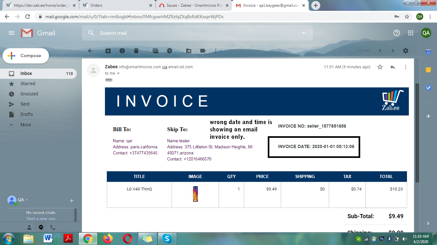This screenshot has width=437, height=245.
Task: Click the Compose button
Action: [x=26, y=56]
